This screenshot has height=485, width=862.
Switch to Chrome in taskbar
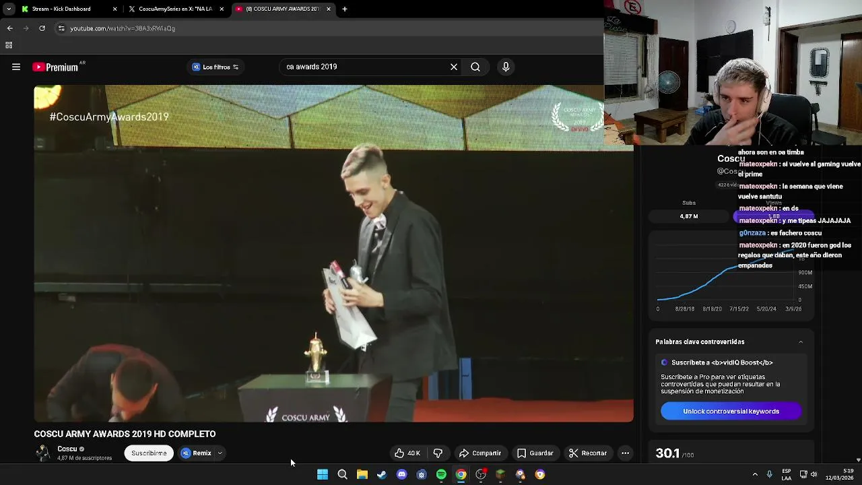(x=461, y=475)
